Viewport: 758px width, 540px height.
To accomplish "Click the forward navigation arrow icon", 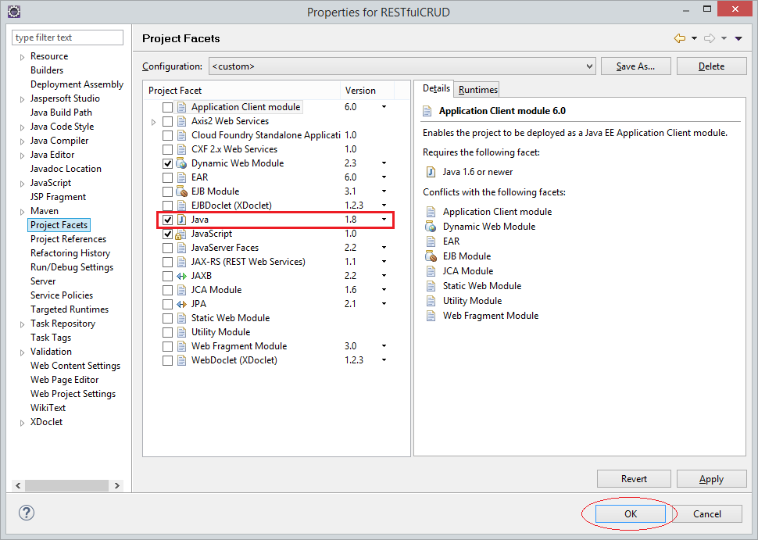I will 710,38.
